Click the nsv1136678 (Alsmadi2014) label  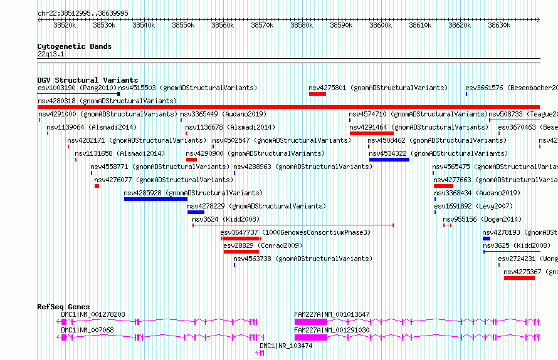(x=230, y=127)
